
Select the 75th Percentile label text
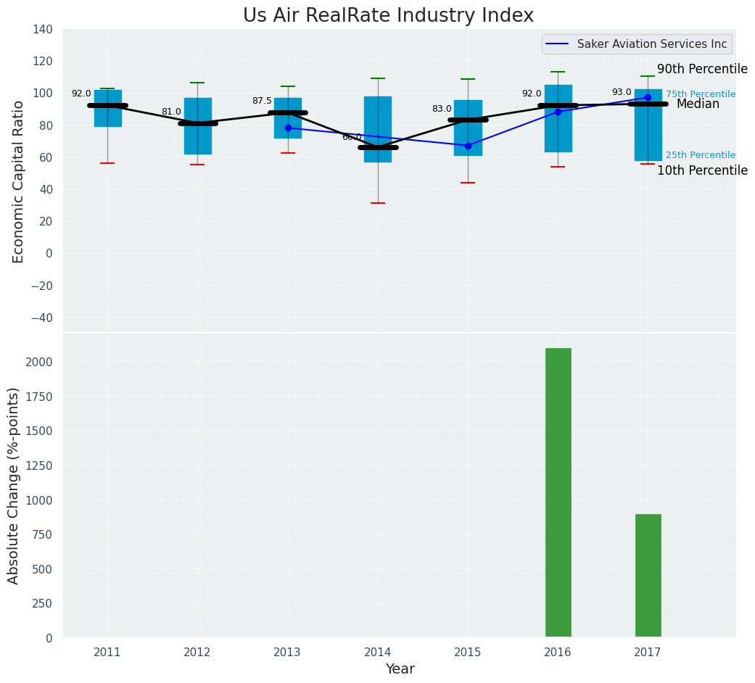[700, 94]
